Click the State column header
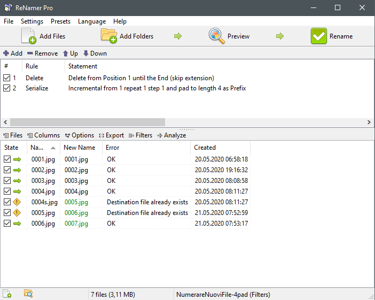The image size is (375, 300). (x=14, y=148)
